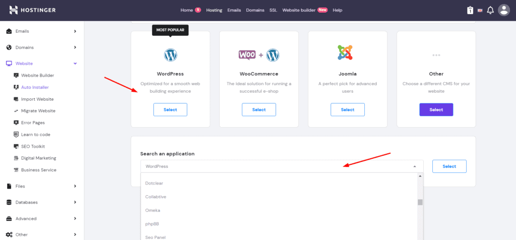Screen dimensions: 516x240
Task: Open Website builder in top navigation
Action: (299, 10)
